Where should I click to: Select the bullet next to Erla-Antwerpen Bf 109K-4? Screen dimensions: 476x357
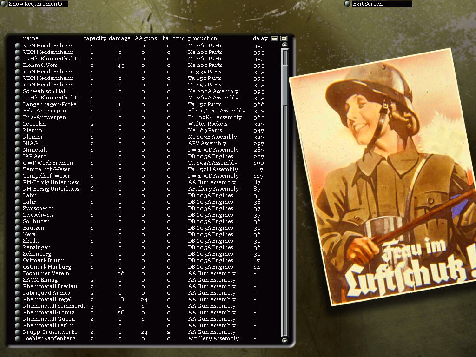tap(18, 118)
